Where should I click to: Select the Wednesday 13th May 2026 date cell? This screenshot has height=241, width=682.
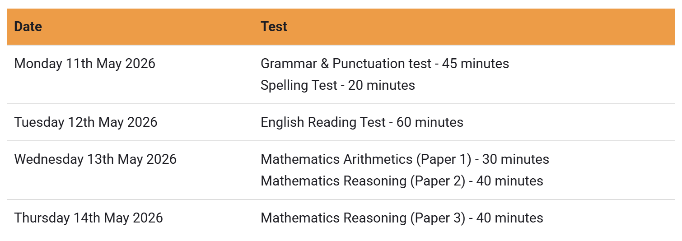tap(130, 170)
